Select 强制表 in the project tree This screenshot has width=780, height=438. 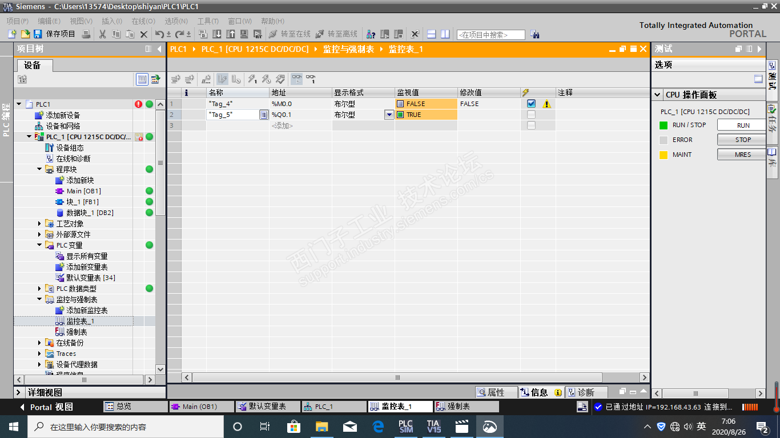coord(77,332)
